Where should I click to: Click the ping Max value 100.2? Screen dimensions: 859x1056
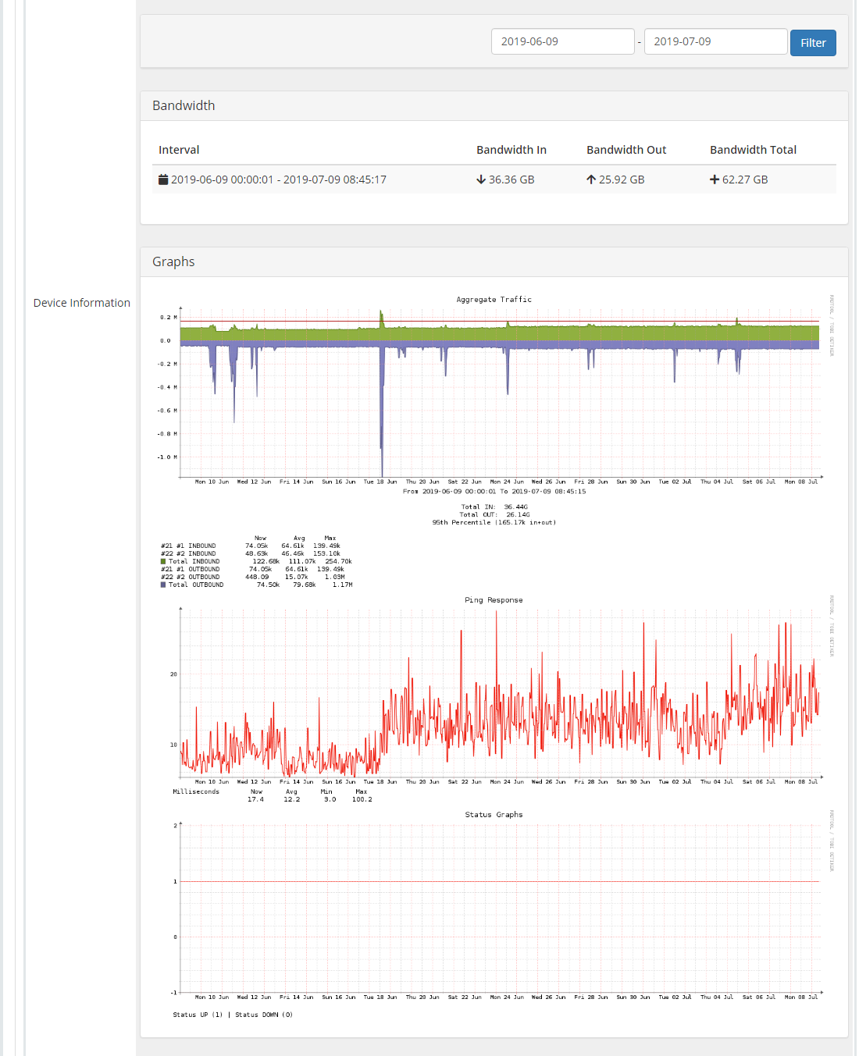click(x=362, y=800)
